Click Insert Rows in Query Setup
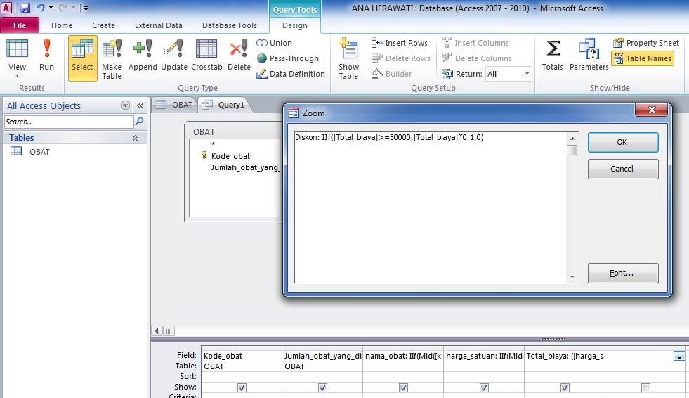 click(x=400, y=43)
